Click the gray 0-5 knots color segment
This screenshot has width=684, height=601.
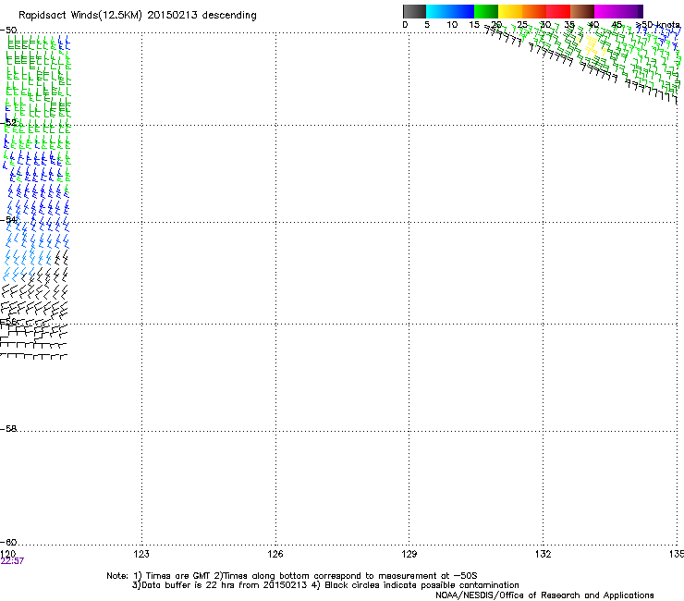click(414, 11)
